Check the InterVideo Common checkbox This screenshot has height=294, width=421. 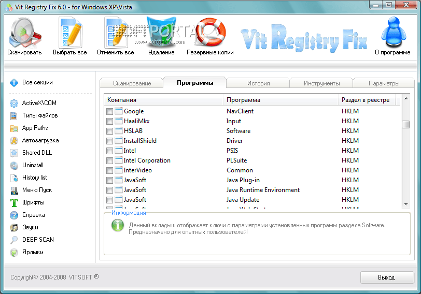(109, 170)
